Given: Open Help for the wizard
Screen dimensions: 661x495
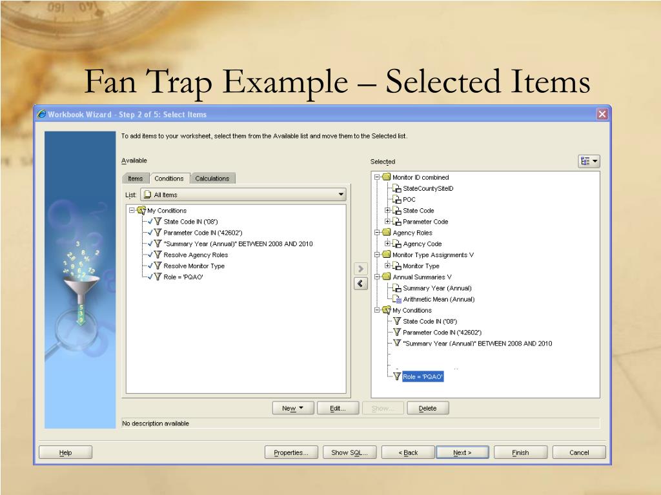Looking at the screenshot, I should [x=65, y=452].
